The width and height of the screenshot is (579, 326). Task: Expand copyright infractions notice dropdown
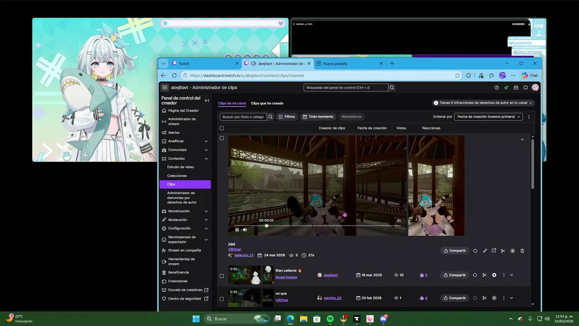[x=484, y=103]
